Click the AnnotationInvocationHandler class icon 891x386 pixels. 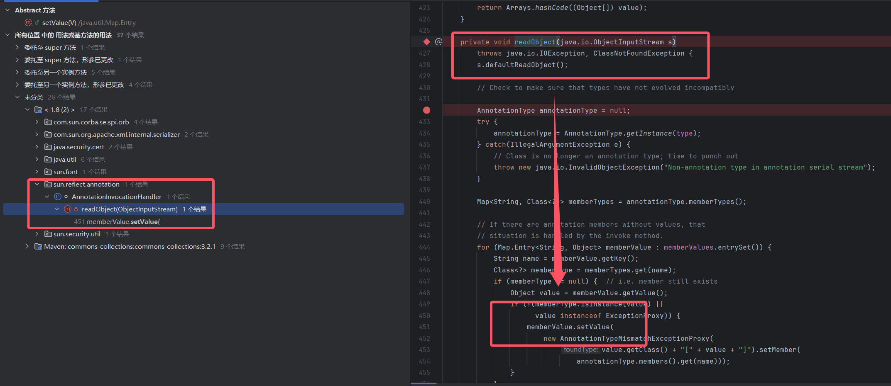(x=58, y=197)
